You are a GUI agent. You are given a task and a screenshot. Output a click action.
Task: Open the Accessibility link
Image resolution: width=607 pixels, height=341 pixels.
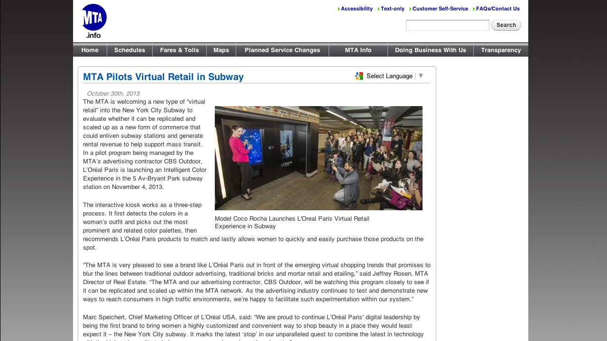coord(357,9)
